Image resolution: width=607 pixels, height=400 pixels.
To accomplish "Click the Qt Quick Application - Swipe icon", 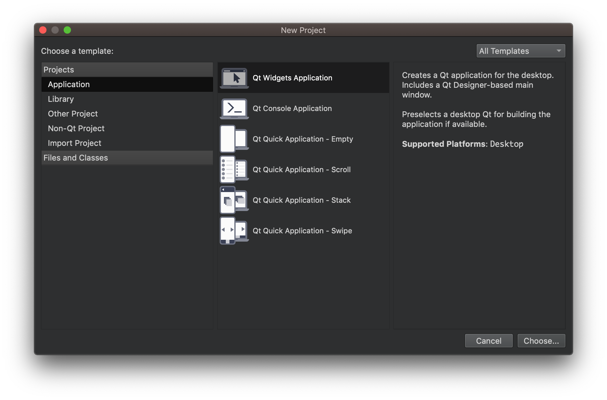I will 234,231.
